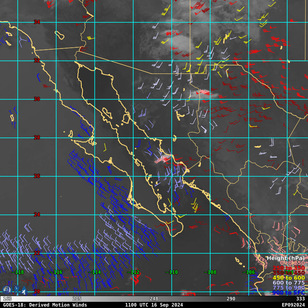308x308 pixels.
Task: Click the latitude label 28
Action: coord(37,137)
